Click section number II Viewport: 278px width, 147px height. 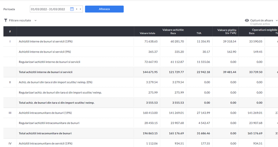[10, 82]
